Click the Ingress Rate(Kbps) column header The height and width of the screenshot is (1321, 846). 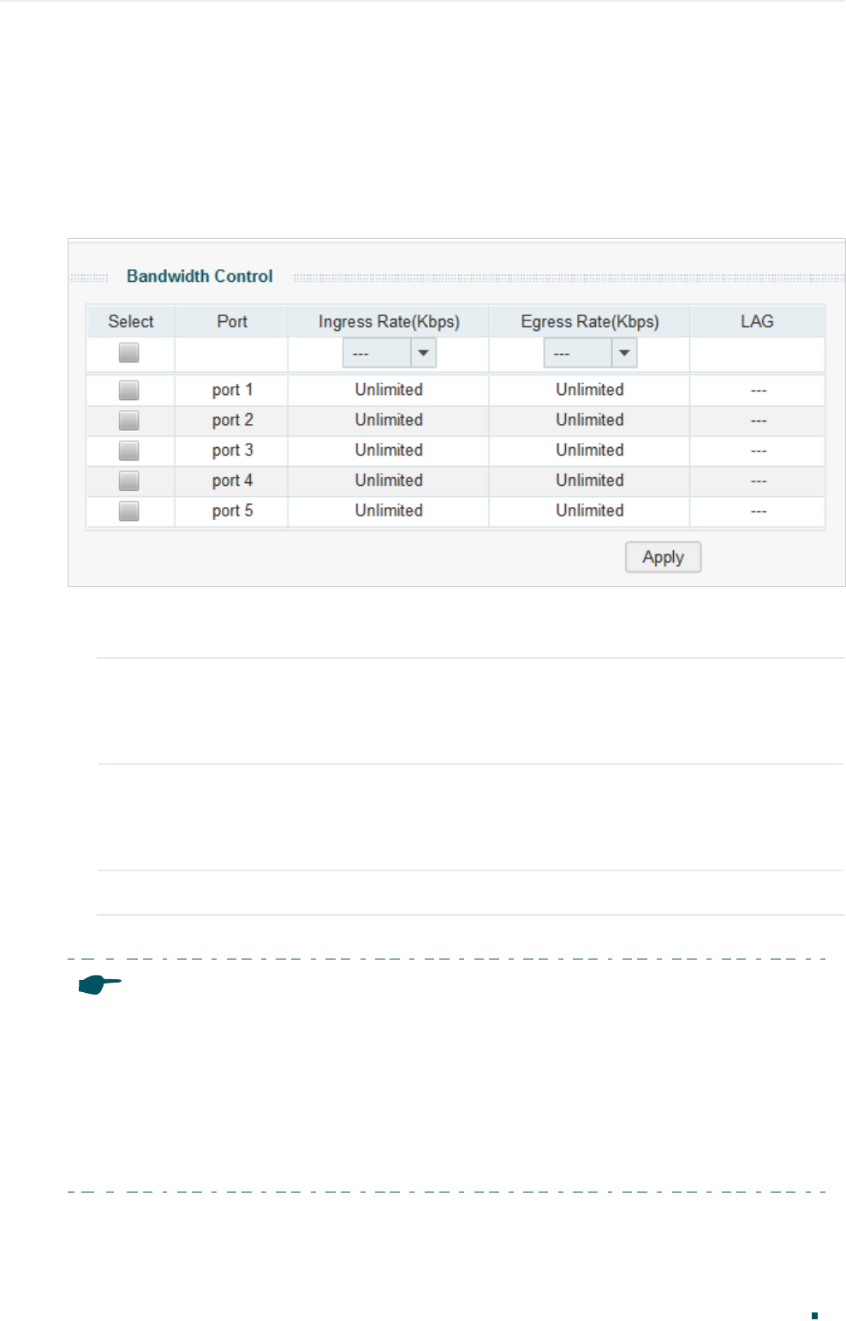[x=389, y=321]
